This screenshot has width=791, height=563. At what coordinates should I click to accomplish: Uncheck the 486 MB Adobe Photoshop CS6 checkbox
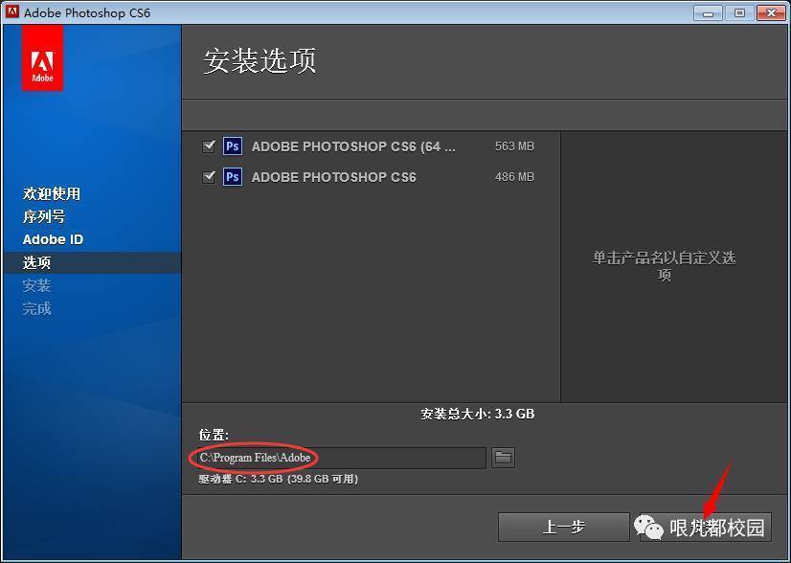pos(209,177)
